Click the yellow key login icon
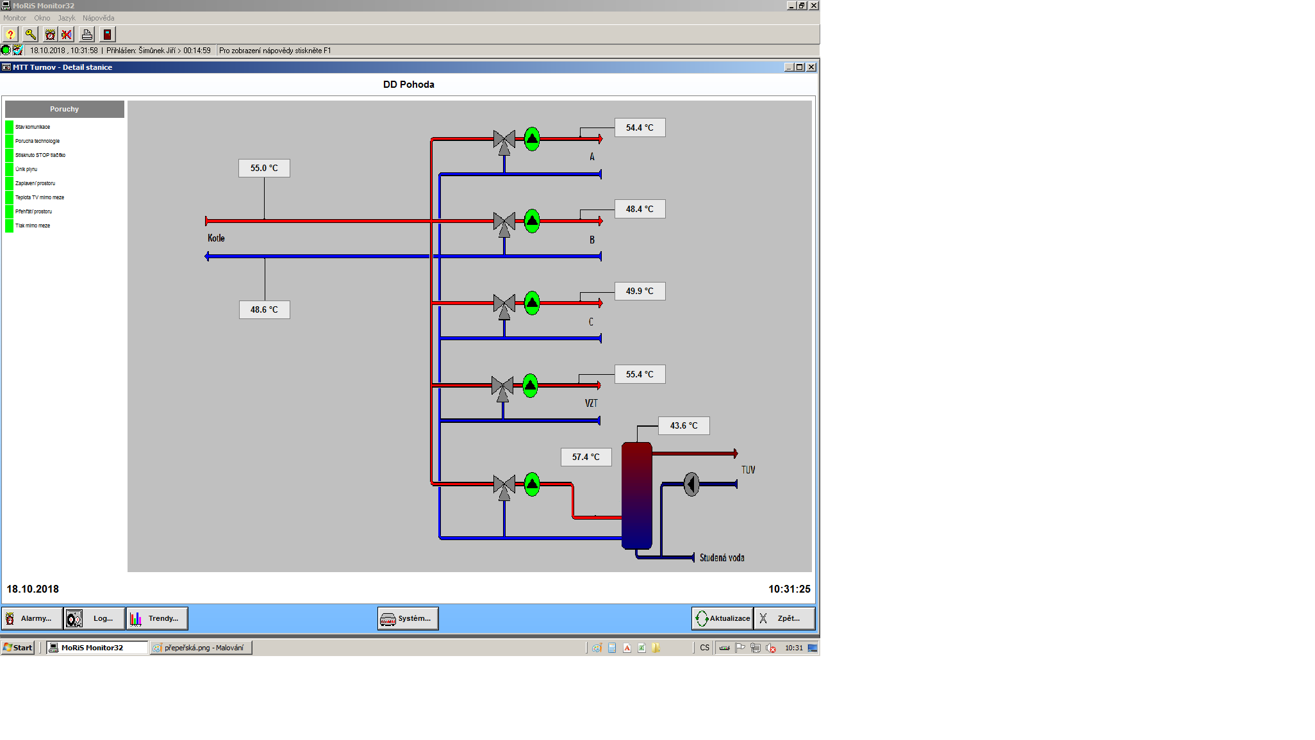 point(30,35)
